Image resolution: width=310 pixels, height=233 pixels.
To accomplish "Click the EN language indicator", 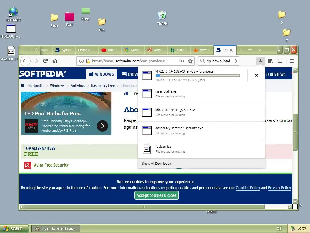I will tap(279, 229).
